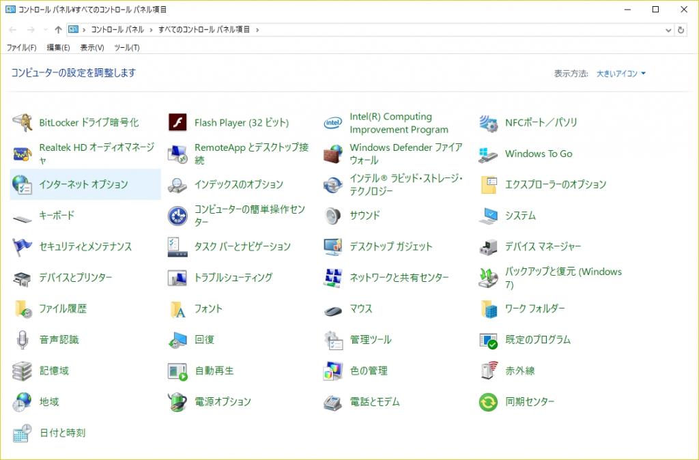Expand chevron after コントロール パネル in breadcrumb
This screenshot has width=699, height=460.
point(151,30)
